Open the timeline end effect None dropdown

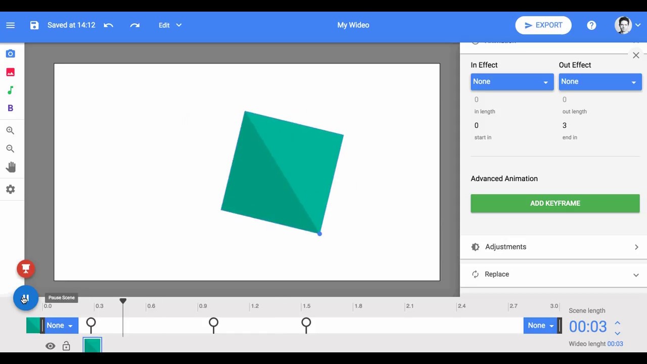point(540,326)
